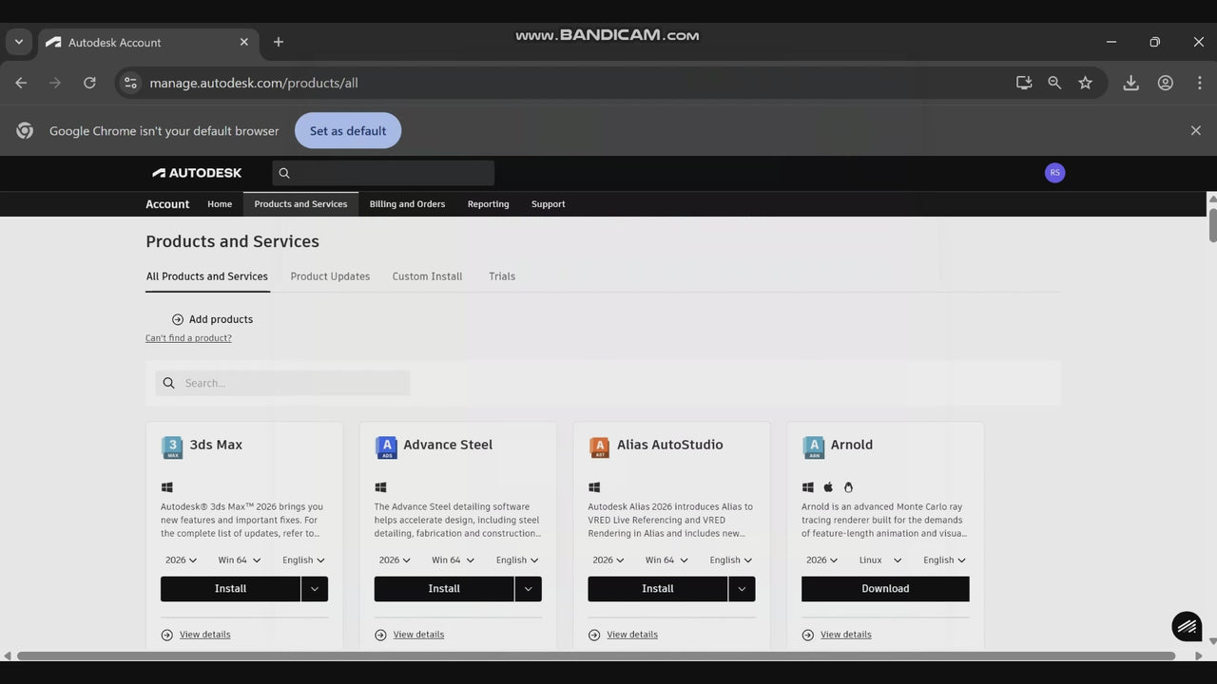
Task: Open Chrome three-dot menu
Action: pos(1199,83)
